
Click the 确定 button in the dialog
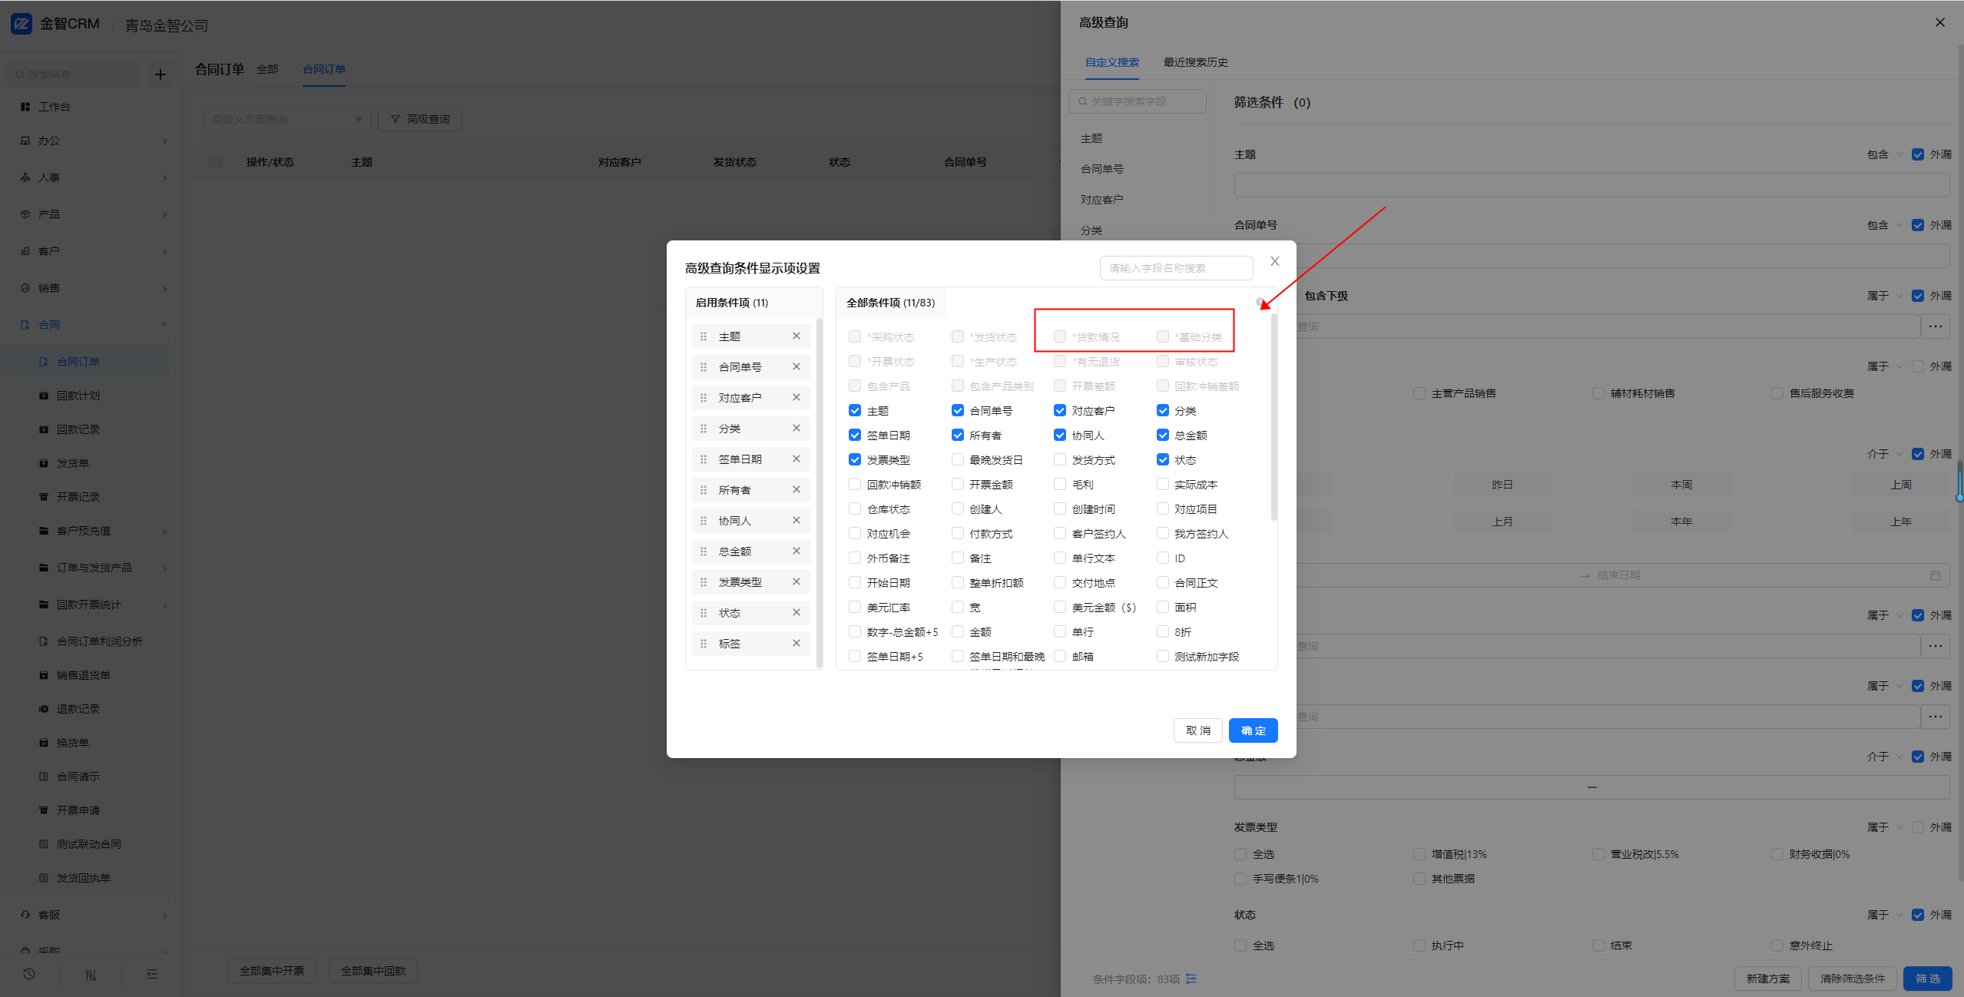pyautogui.click(x=1253, y=730)
